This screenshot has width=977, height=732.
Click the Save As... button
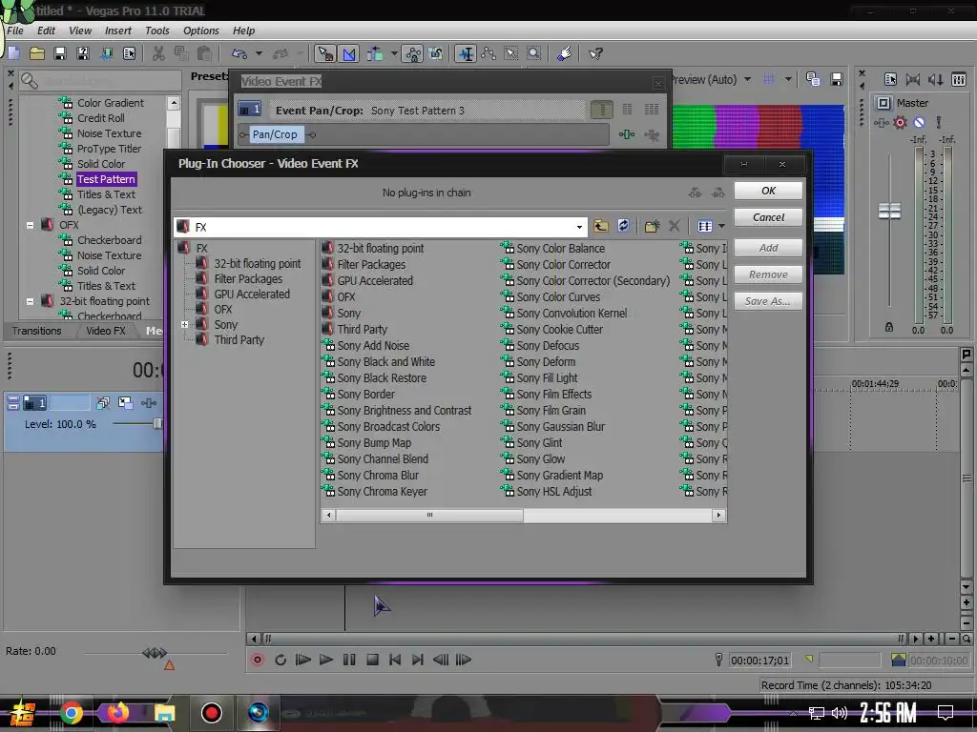pyautogui.click(x=768, y=301)
